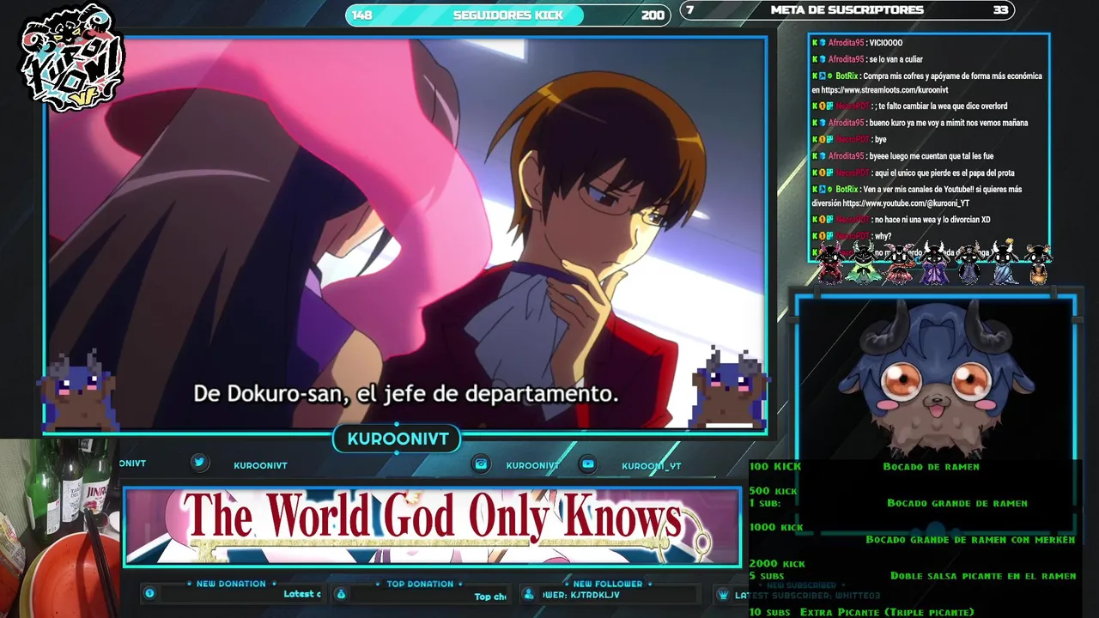Screen dimensions: 1099x618
Task: Click the KUROONIVT handle beside the Twitter icon
Action: 260,465
